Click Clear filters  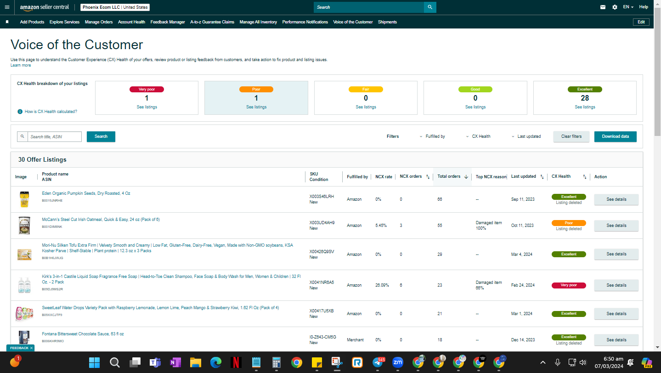tap(571, 136)
